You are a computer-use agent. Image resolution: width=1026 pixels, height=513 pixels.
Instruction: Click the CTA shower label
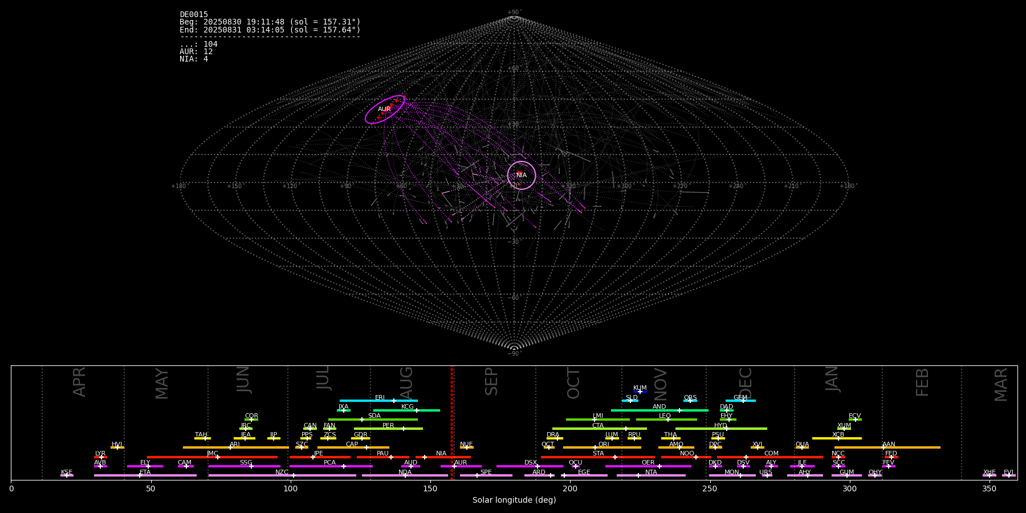598,426
